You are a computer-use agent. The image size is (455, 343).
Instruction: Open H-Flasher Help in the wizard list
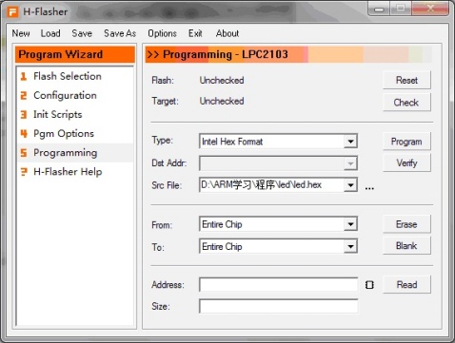(x=75, y=172)
